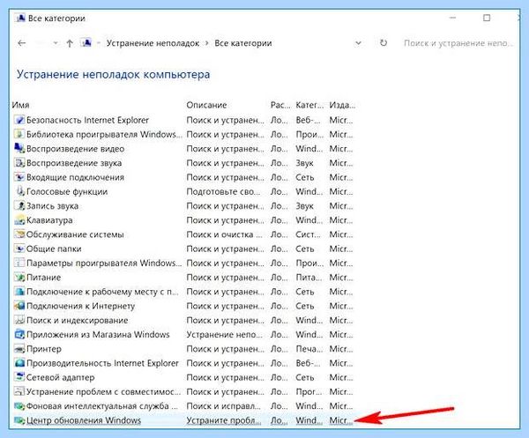
Task: Go up one level with the up arrow
Action: pyautogui.click(x=70, y=43)
